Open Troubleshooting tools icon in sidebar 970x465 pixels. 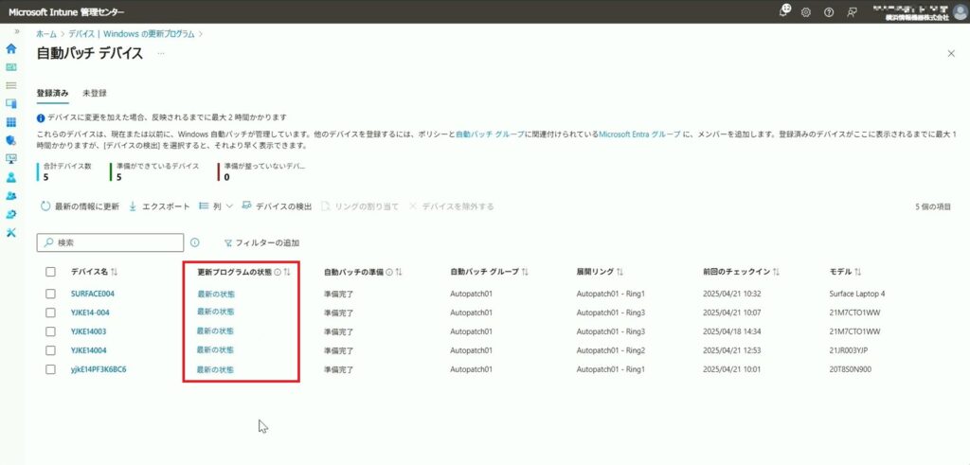point(10,233)
